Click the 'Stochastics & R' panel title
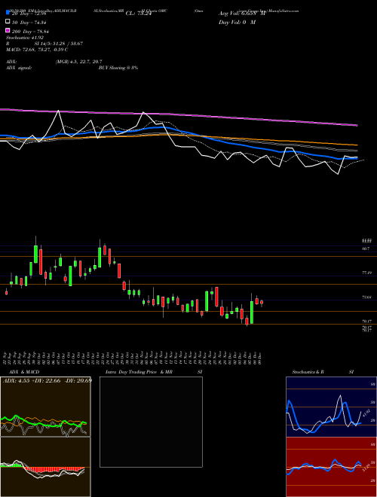Image resolution: width=377 pixels, height=497 pixels. [308, 372]
